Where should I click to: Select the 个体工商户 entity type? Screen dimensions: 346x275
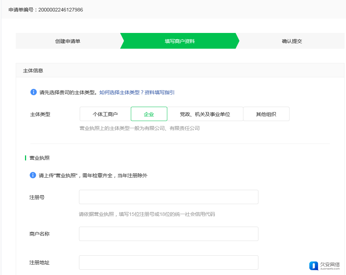point(105,114)
